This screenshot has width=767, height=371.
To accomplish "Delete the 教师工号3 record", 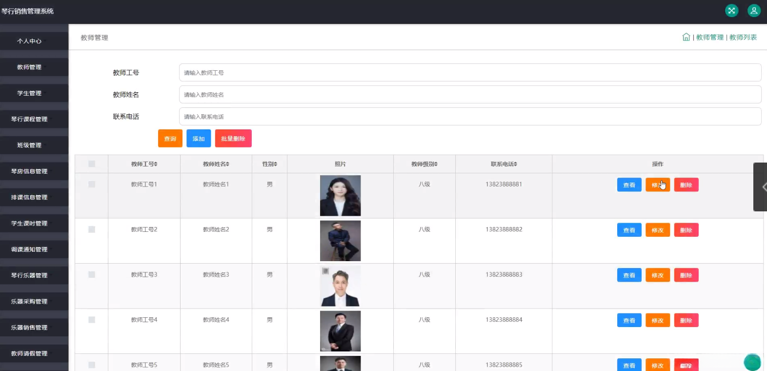I will click(686, 275).
